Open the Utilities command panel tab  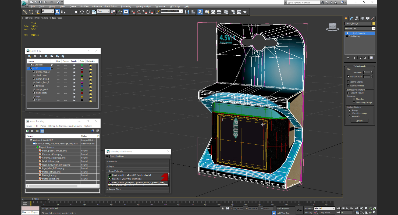[x=373, y=18]
